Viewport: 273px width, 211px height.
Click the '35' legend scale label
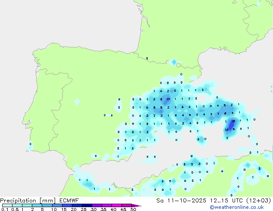point(103,209)
